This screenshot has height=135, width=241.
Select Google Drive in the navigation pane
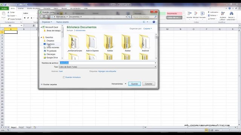click(52, 57)
